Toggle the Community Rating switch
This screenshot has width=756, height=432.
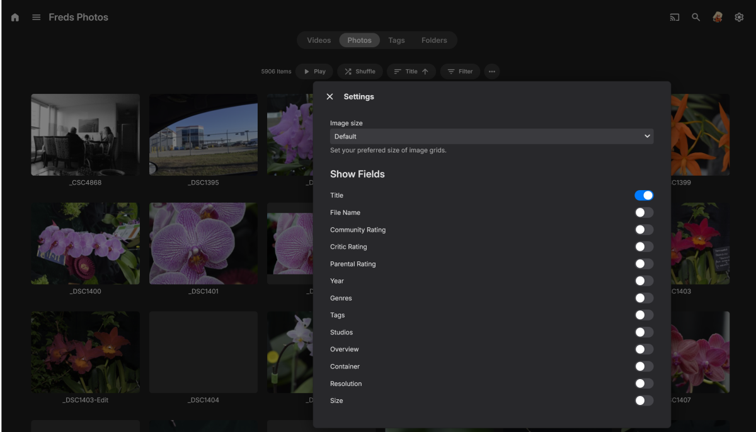[644, 230]
